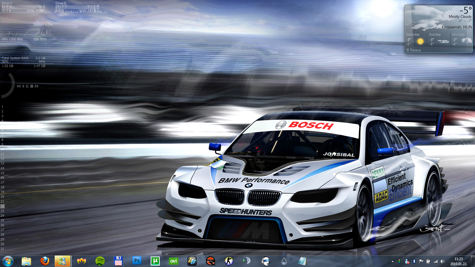Check the power status tray icon
Screen dimensions: 475x267
428,261
